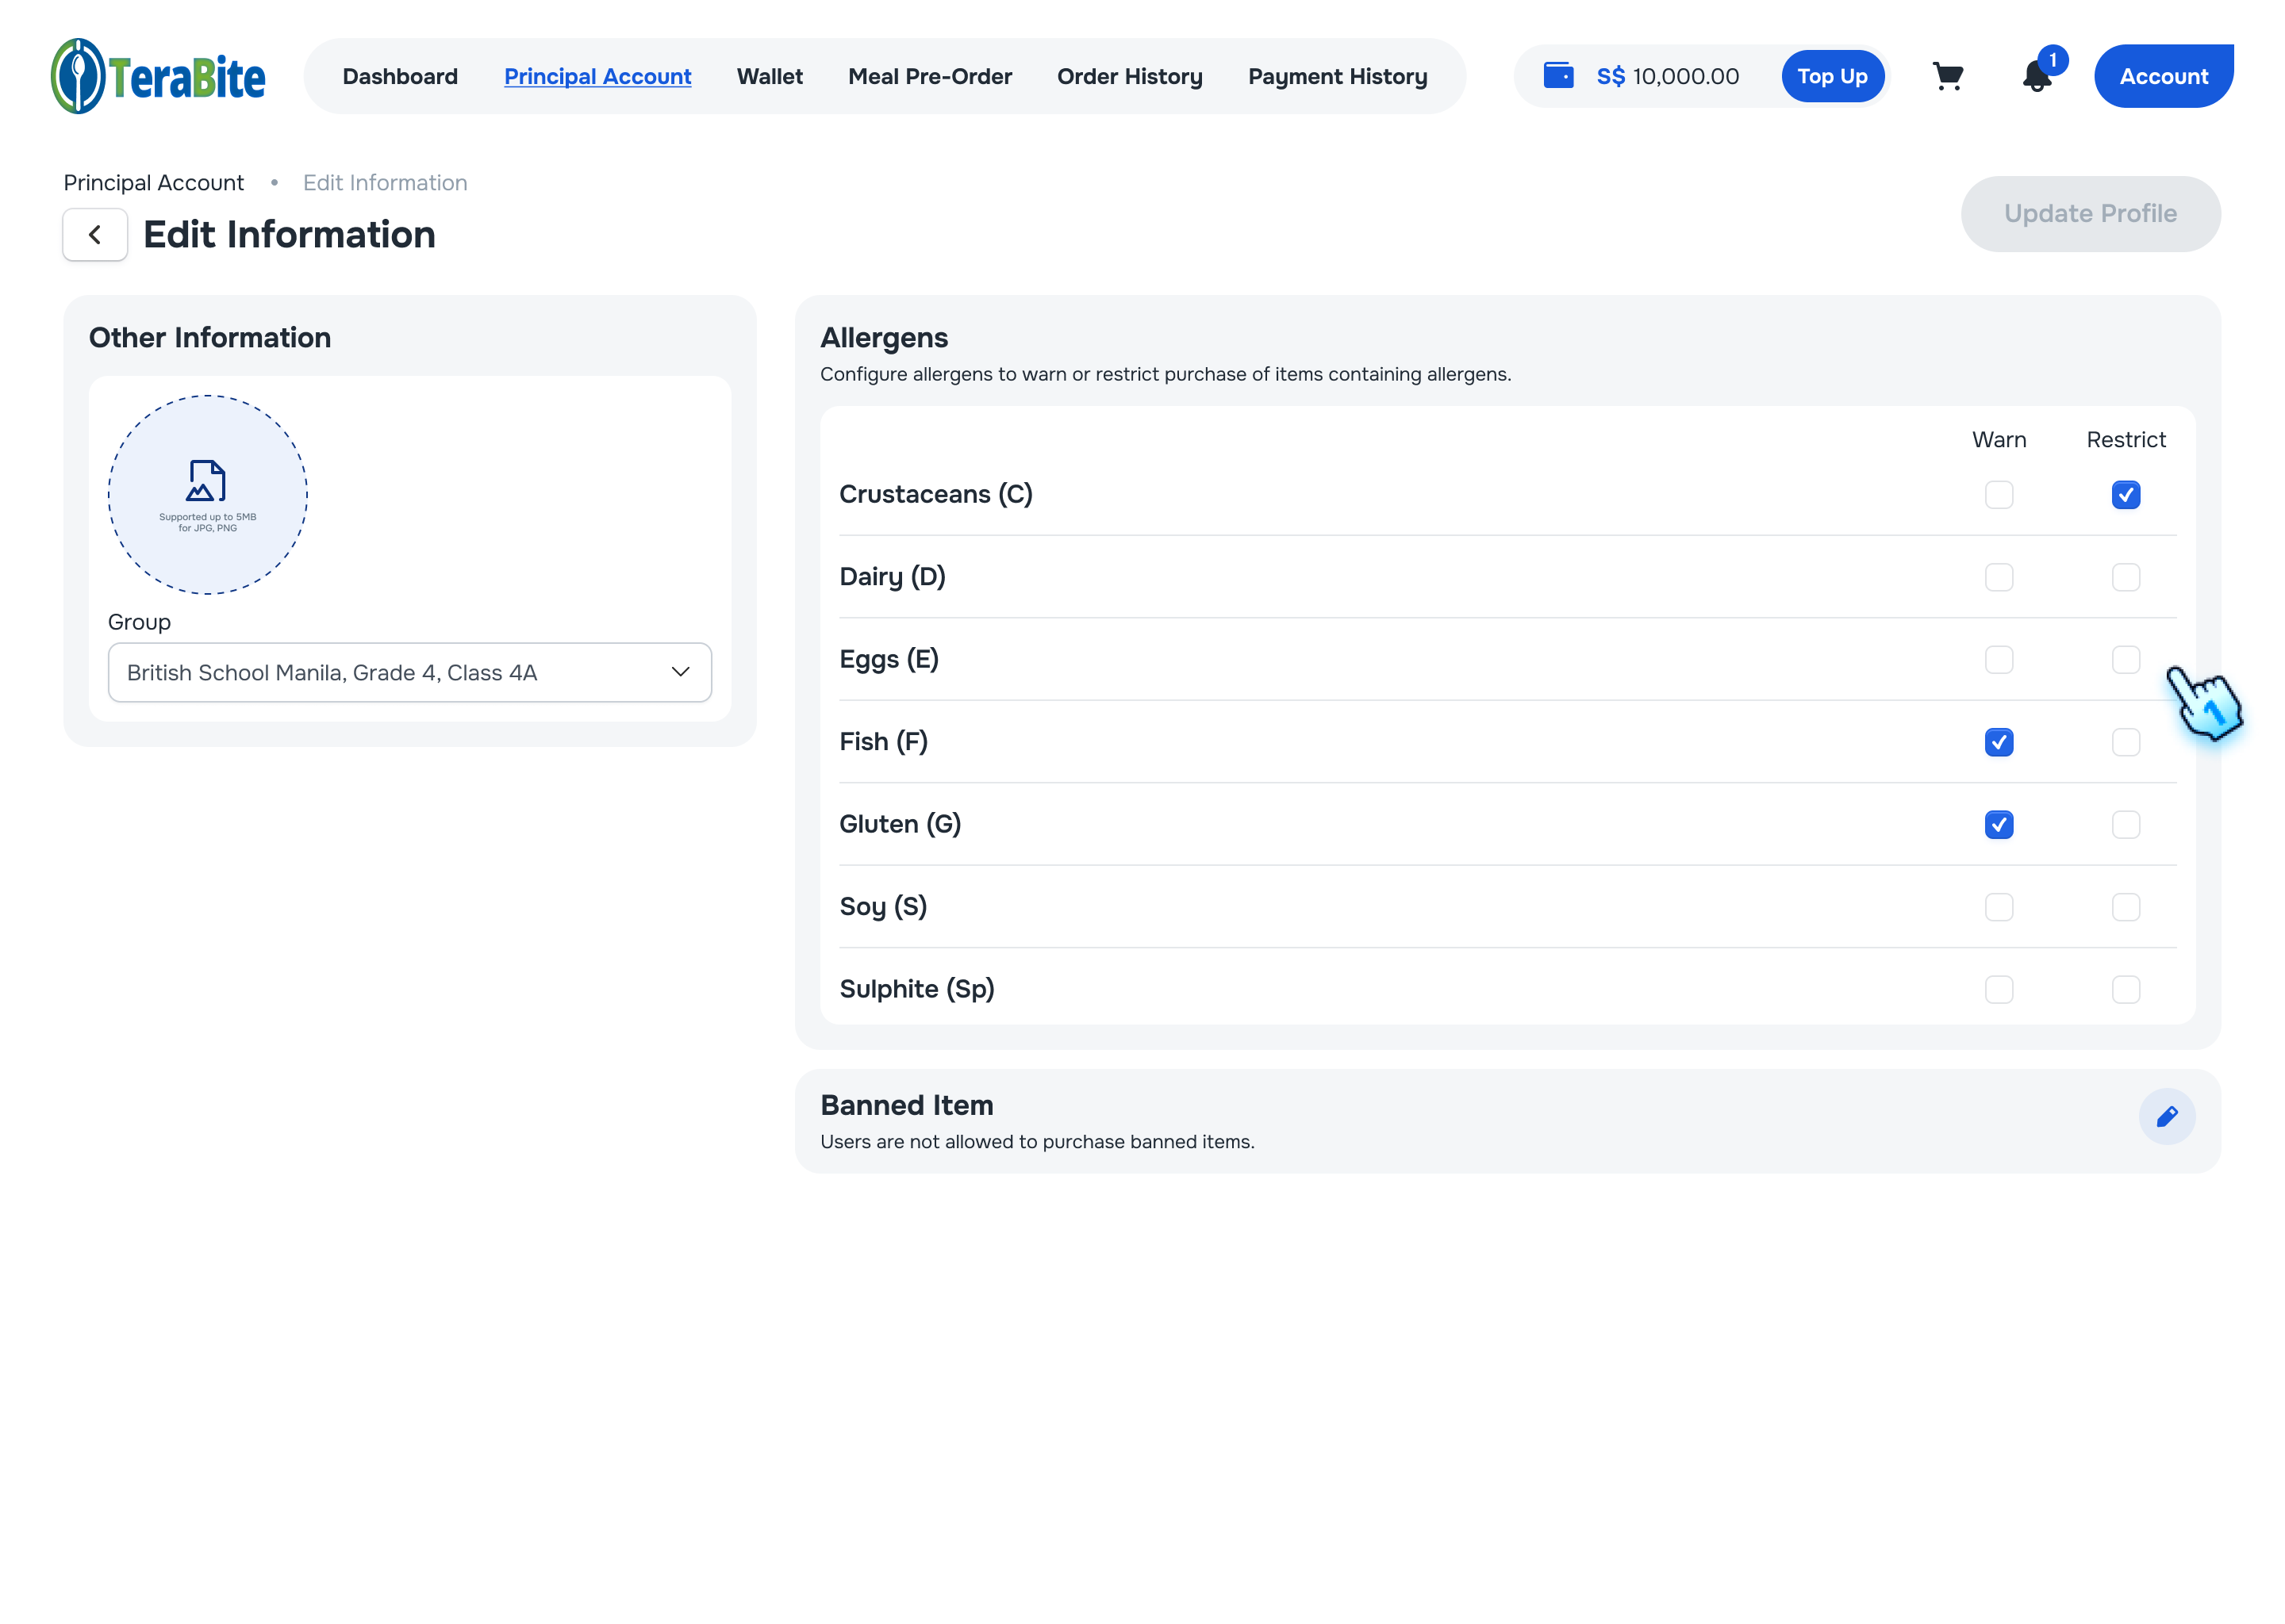
Task: Click the Top Up button
Action: 1833,75
